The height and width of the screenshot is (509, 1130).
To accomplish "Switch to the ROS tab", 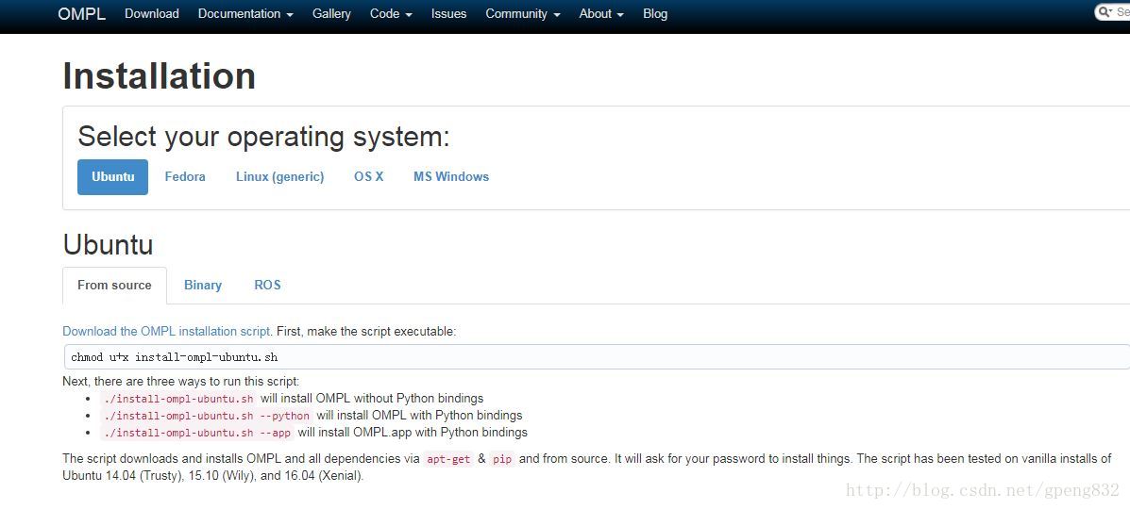I will point(267,285).
